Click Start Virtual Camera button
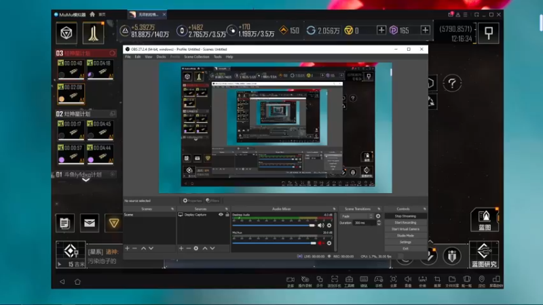This screenshot has width=543, height=305. 405,229
